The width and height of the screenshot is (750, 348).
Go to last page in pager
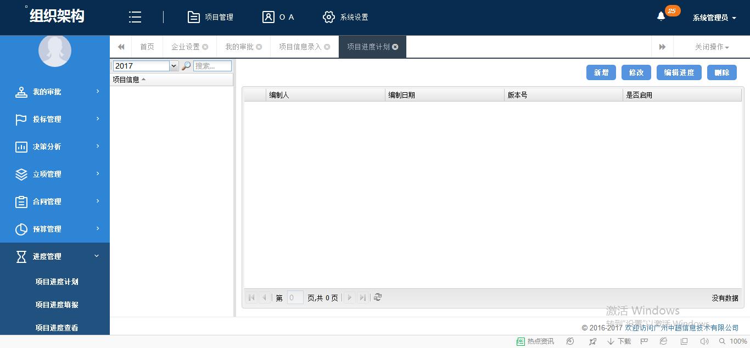click(362, 298)
